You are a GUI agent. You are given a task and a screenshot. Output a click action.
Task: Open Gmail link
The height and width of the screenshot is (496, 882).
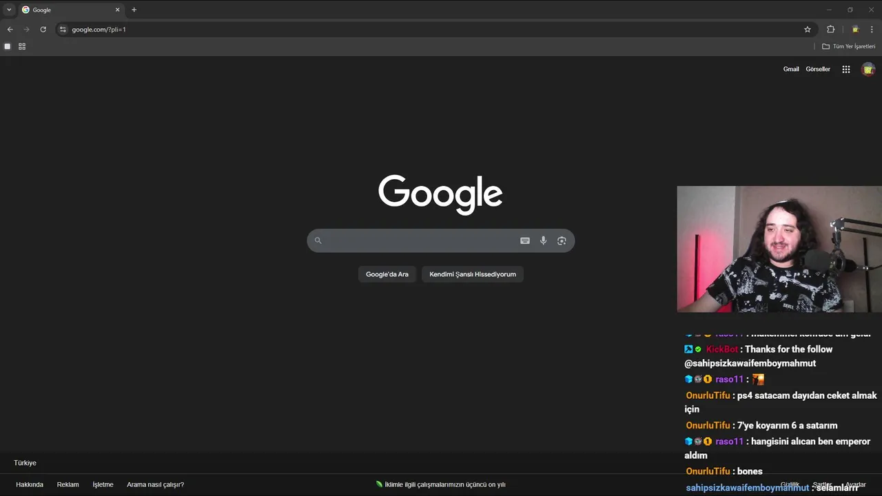[791, 69]
